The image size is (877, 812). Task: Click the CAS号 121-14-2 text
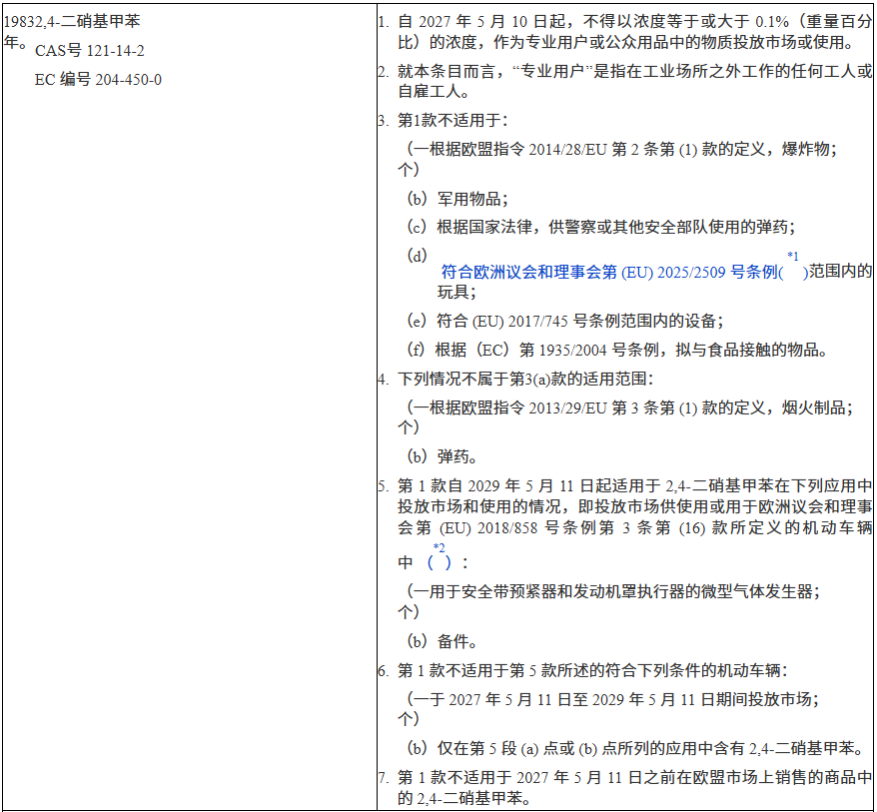(x=90, y=50)
